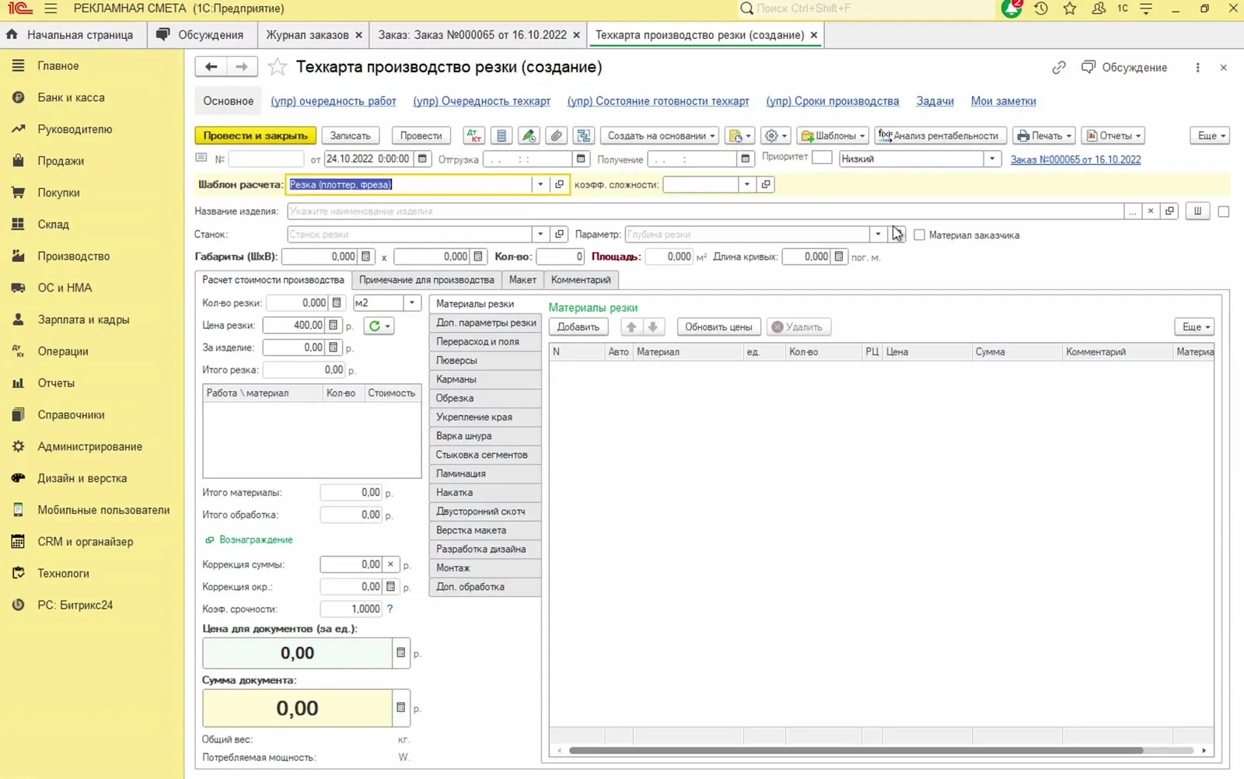Click the Записать button

click(x=350, y=135)
